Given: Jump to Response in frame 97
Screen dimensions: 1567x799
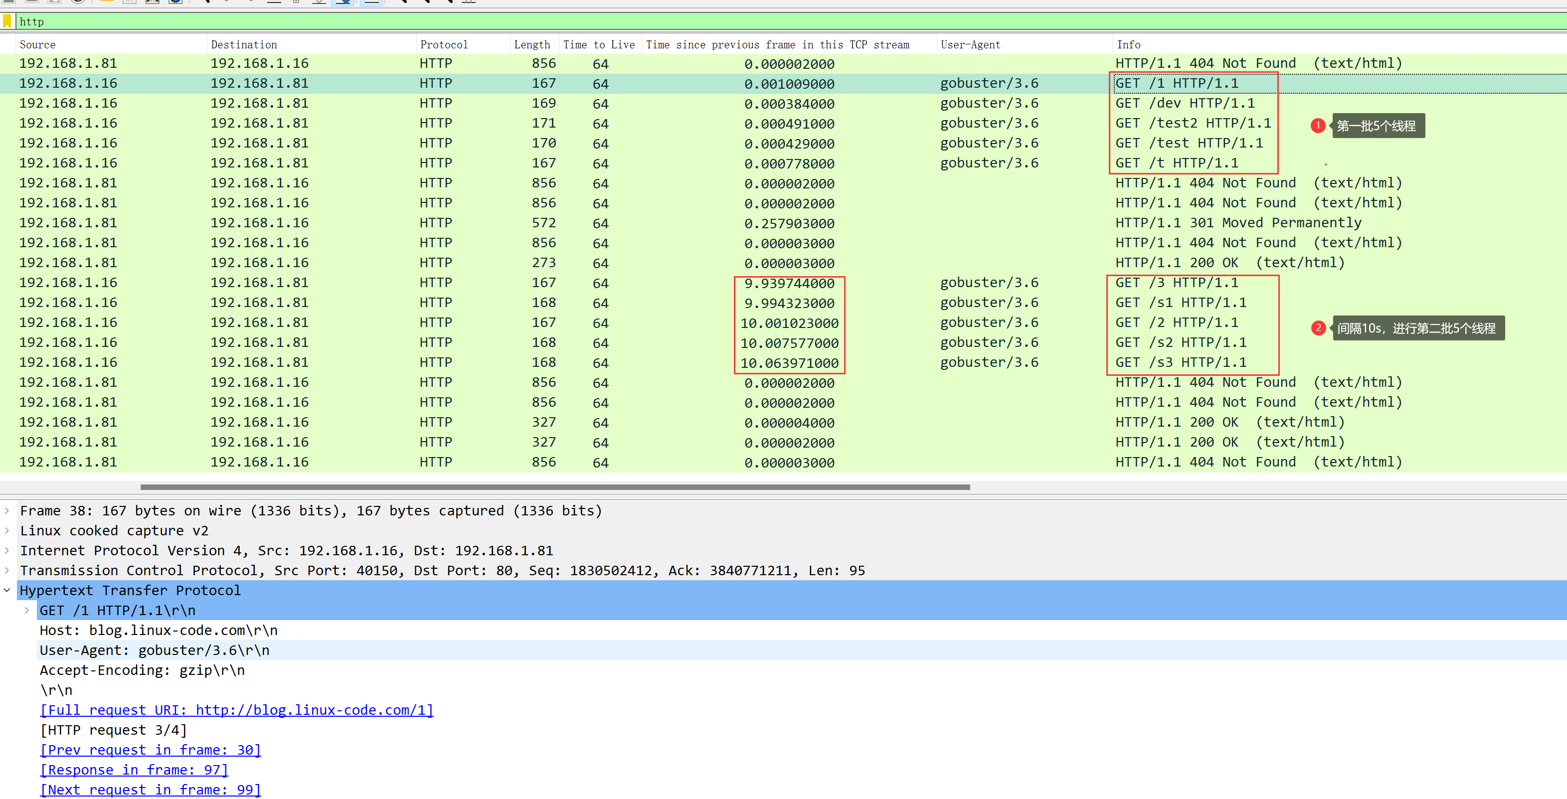Looking at the screenshot, I should click(134, 770).
